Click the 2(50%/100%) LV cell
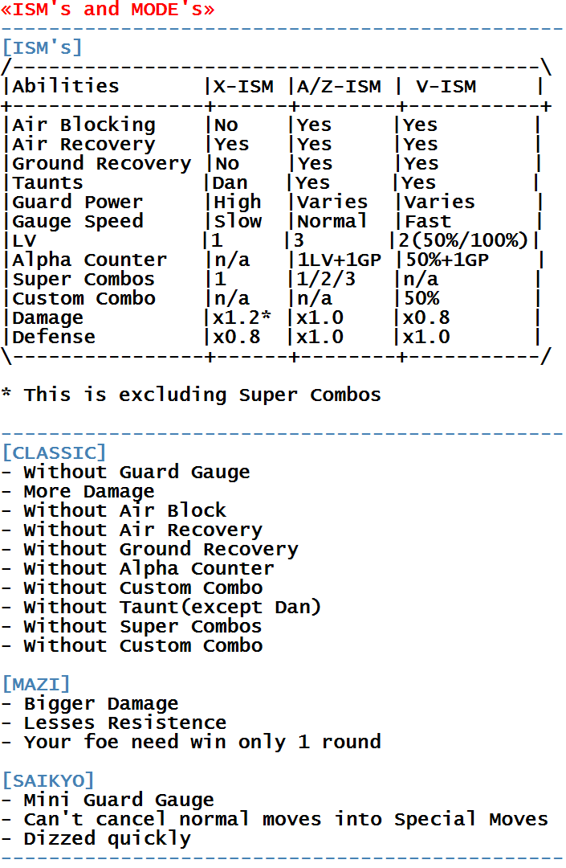 pos(463,240)
